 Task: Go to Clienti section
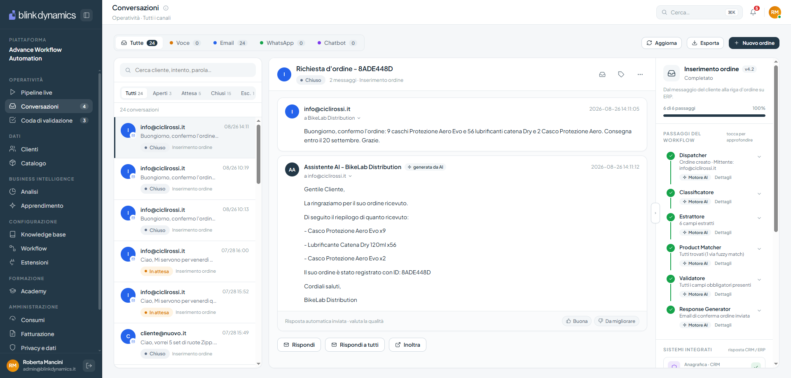click(49, 149)
